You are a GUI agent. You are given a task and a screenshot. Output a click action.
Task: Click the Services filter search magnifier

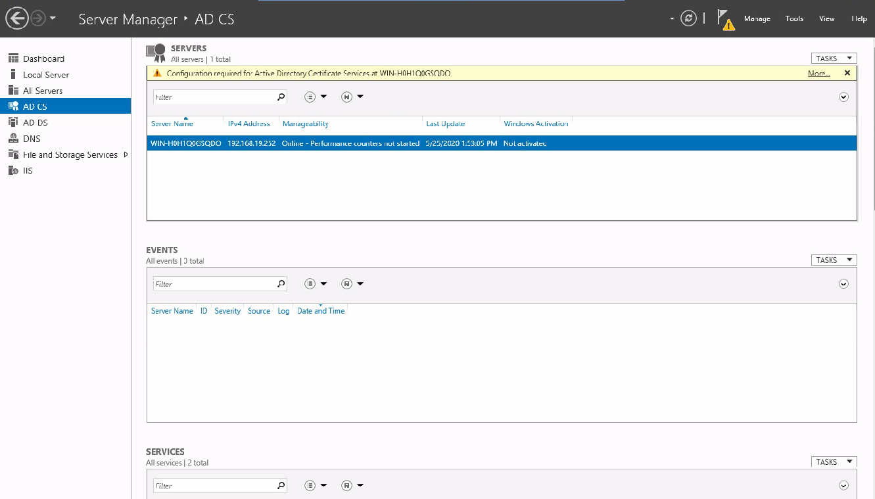click(281, 486)
